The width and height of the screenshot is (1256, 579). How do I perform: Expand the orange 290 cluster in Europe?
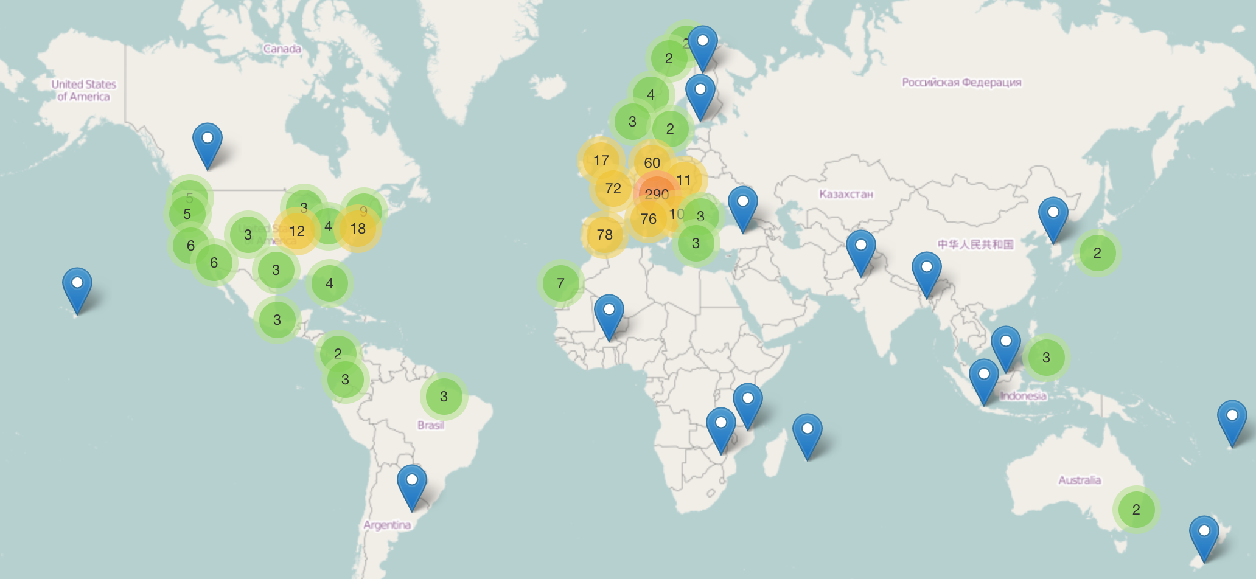656,194
